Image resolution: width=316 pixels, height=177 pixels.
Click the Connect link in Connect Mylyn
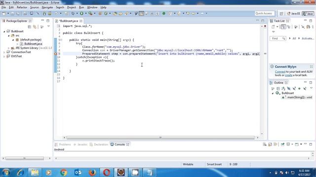280,72
